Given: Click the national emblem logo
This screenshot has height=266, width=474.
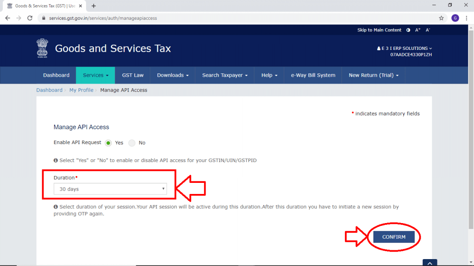Looking at the screenshot, I should 42,48.
